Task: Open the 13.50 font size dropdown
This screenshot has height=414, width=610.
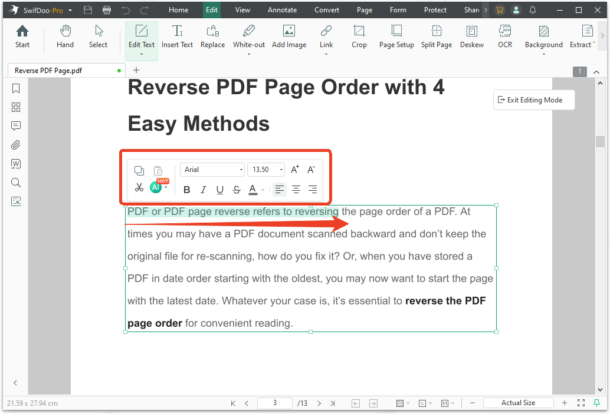Action: click(266, 170)
